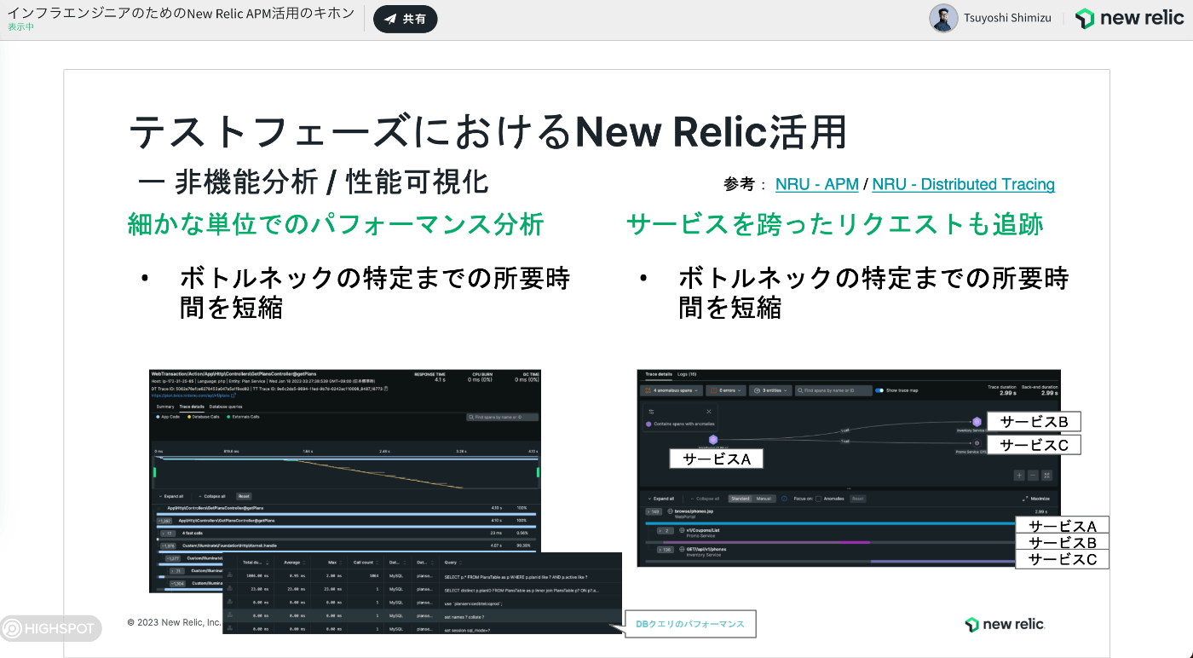
Task: Click Maximize on the span list
Action: point(1037,499)
